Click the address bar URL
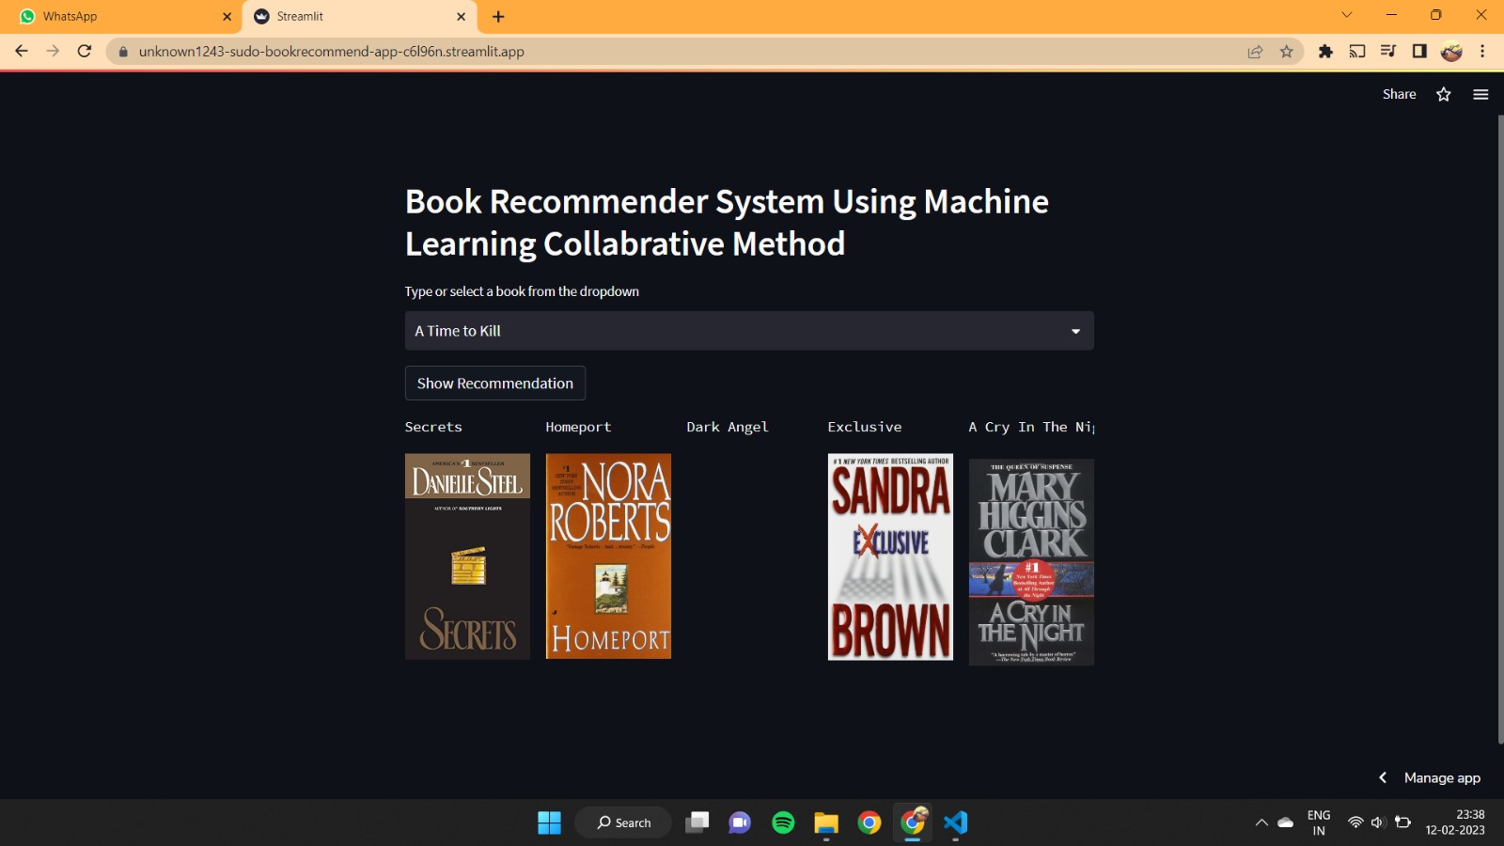1504x846 pixels. tap(331, 52)
